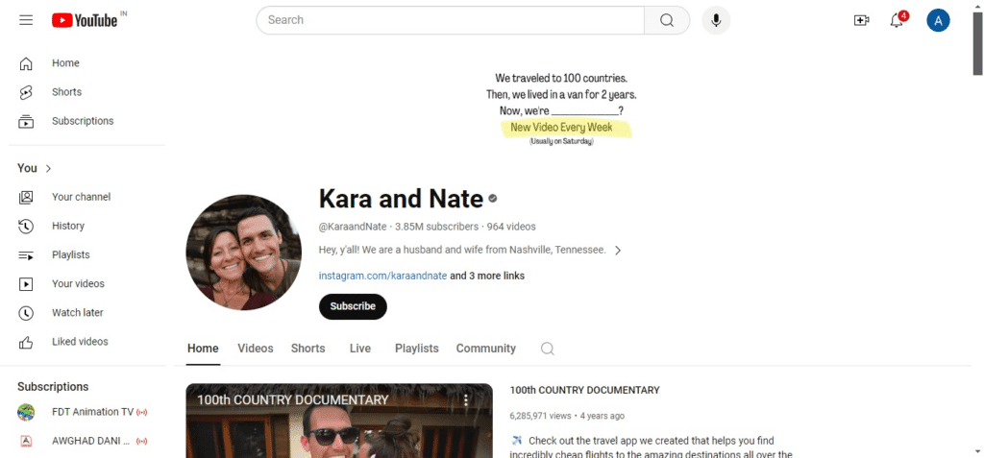Go to Home in sidebar
This screenshot has width=984, height=458.
65,63
